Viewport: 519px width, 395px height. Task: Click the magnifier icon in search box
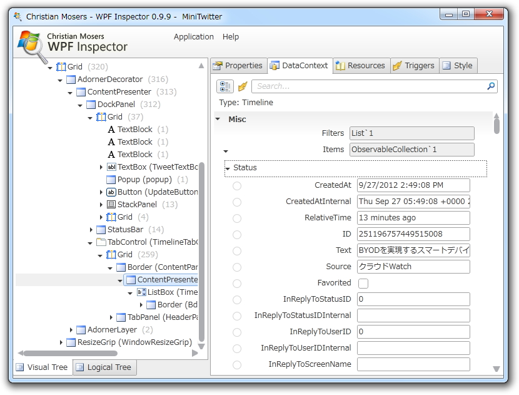coord(491,86)
